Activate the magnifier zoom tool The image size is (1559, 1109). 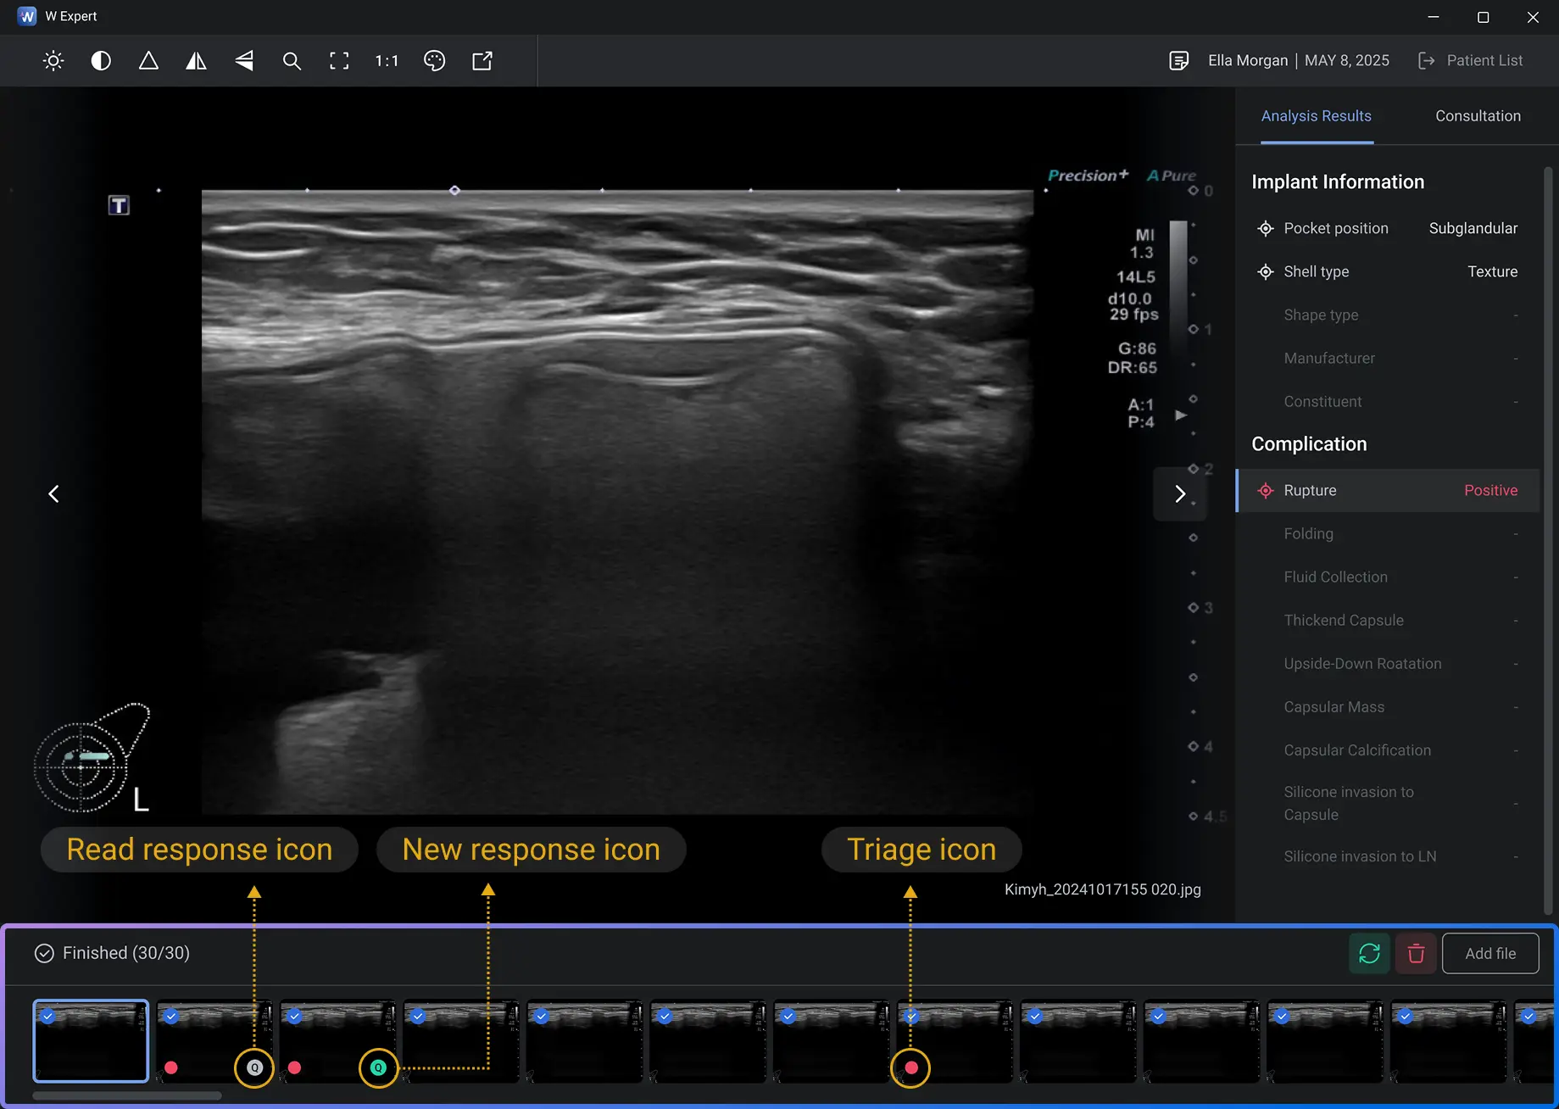292,60
